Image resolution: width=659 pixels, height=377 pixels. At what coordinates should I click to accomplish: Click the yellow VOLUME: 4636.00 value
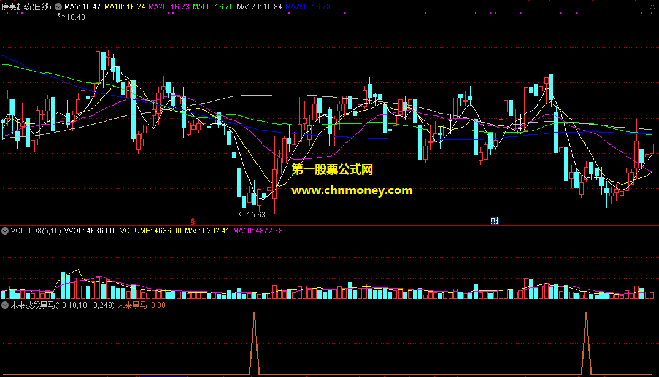point(151,231)
